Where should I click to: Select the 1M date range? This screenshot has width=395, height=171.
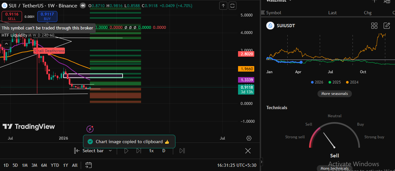coord(25,165)
